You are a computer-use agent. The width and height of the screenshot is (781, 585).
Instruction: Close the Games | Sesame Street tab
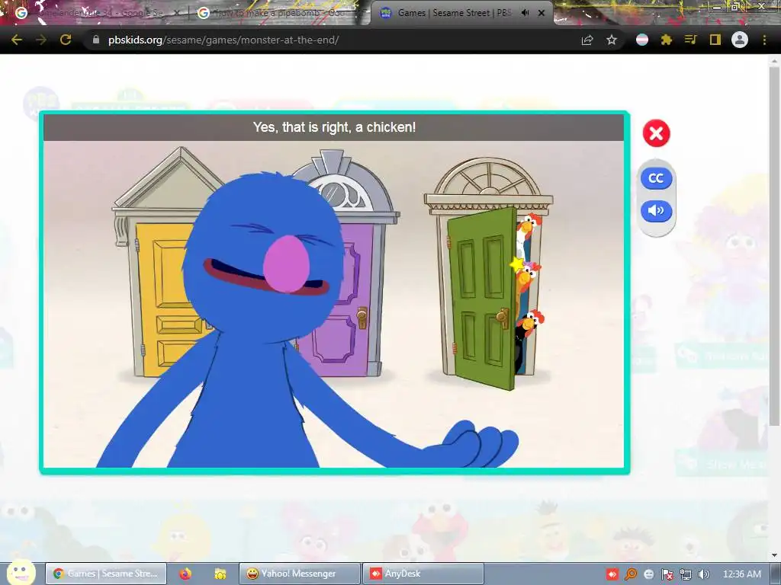[542, 13]
